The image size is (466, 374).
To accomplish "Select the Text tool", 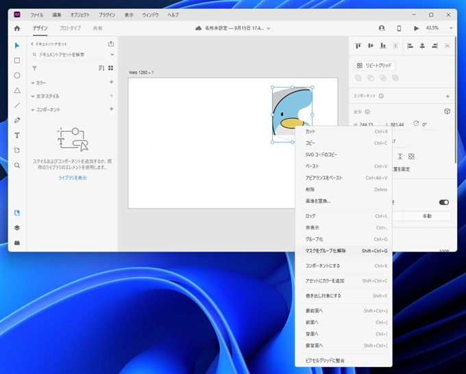I will click(x=17, y=135).
